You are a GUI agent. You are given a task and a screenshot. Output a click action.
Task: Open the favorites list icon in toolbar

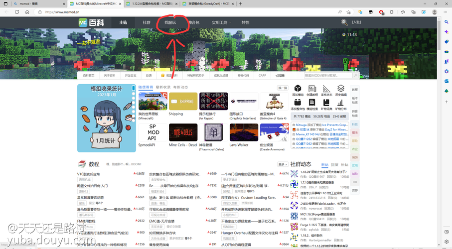403,12
